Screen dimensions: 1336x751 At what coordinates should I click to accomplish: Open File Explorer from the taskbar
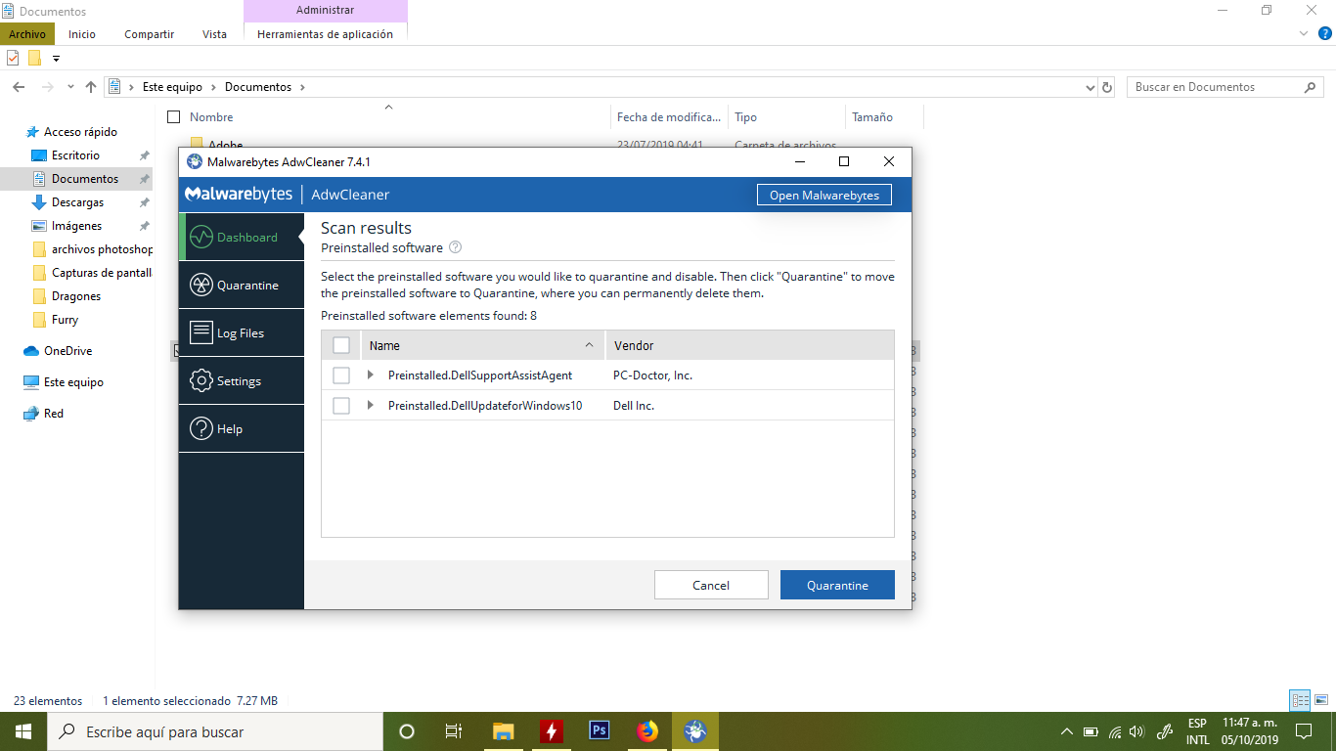[503, 731]
